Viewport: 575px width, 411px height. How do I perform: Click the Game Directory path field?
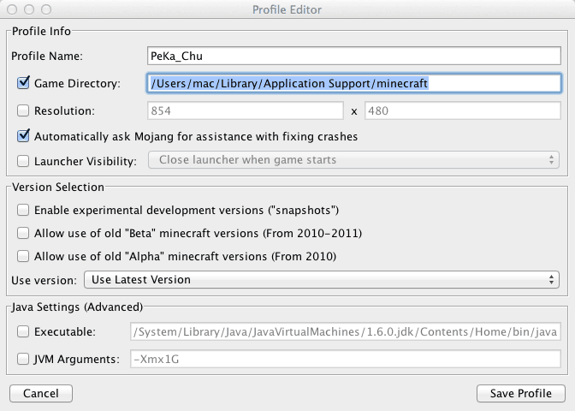tap(353, 84)
